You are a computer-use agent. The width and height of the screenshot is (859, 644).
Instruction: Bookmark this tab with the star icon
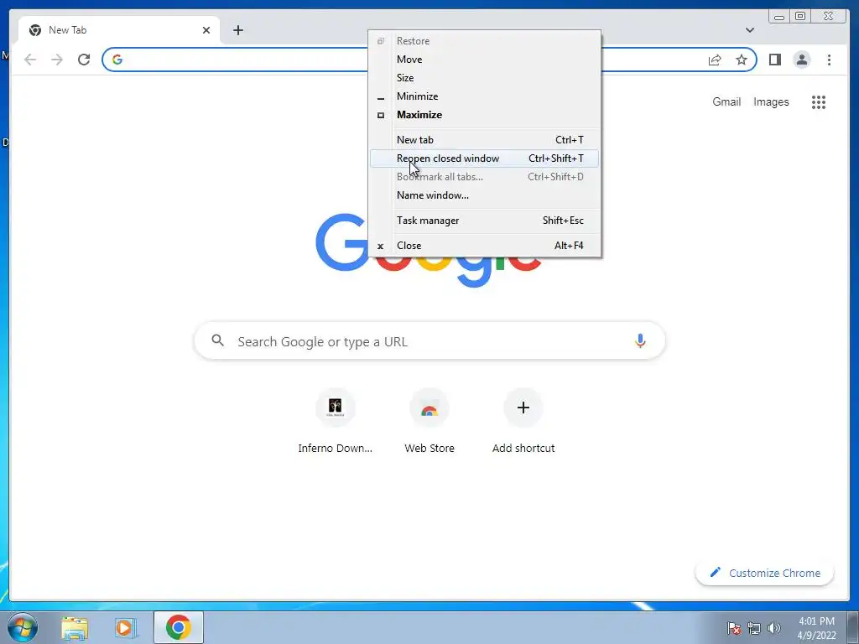742,60
